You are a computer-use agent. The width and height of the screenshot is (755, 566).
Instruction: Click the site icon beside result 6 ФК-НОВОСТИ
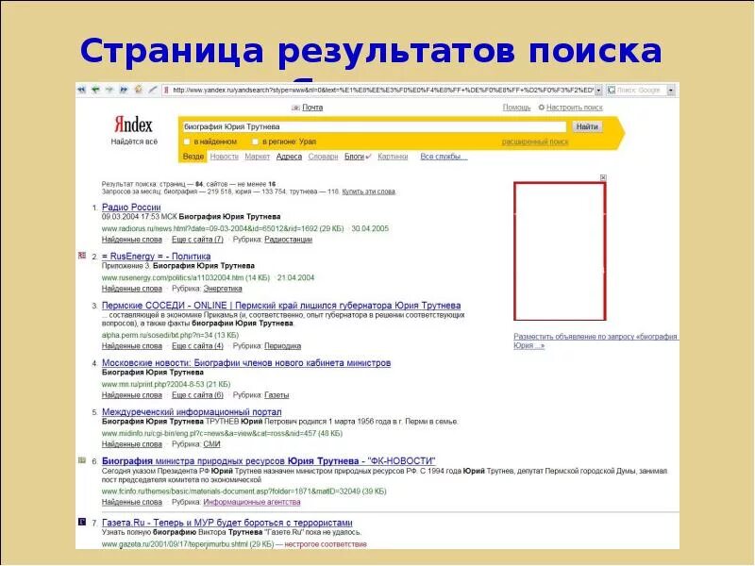[82, 460]
